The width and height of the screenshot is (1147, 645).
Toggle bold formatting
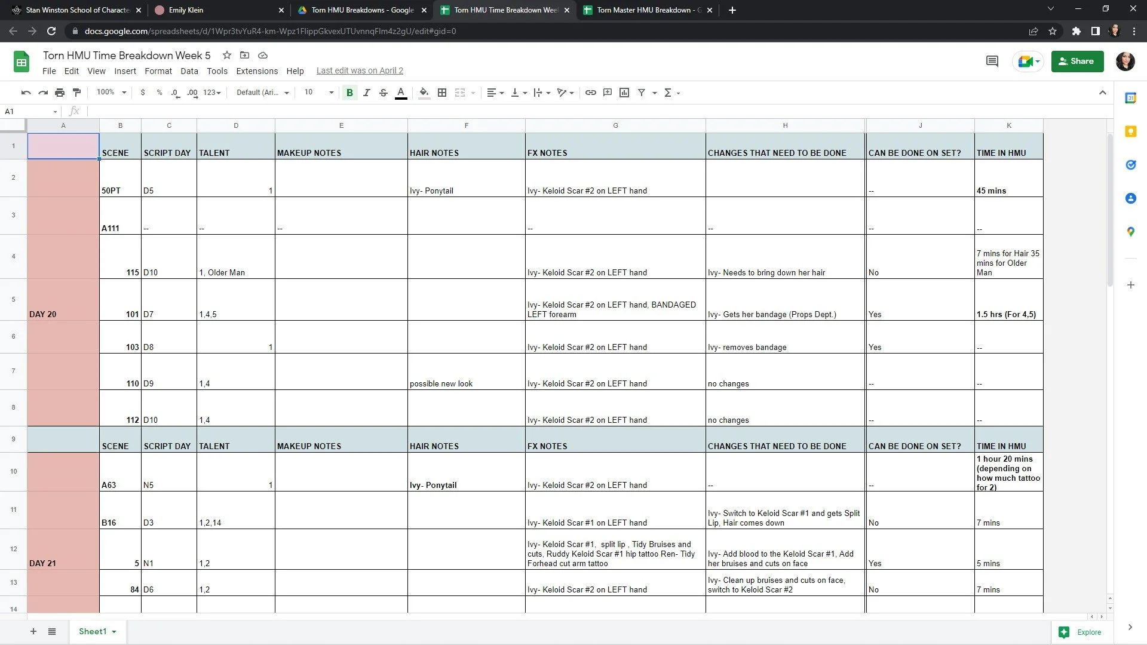point(349,93)
